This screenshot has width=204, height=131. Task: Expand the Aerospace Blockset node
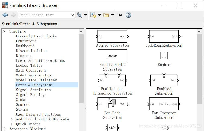coord(5,129)
